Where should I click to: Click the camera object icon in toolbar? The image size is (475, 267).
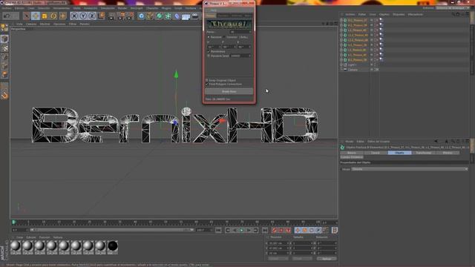click(x=195, y=16)
